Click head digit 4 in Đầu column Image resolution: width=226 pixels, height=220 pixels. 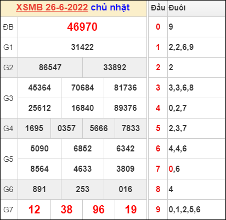click(x=158, y=108)
